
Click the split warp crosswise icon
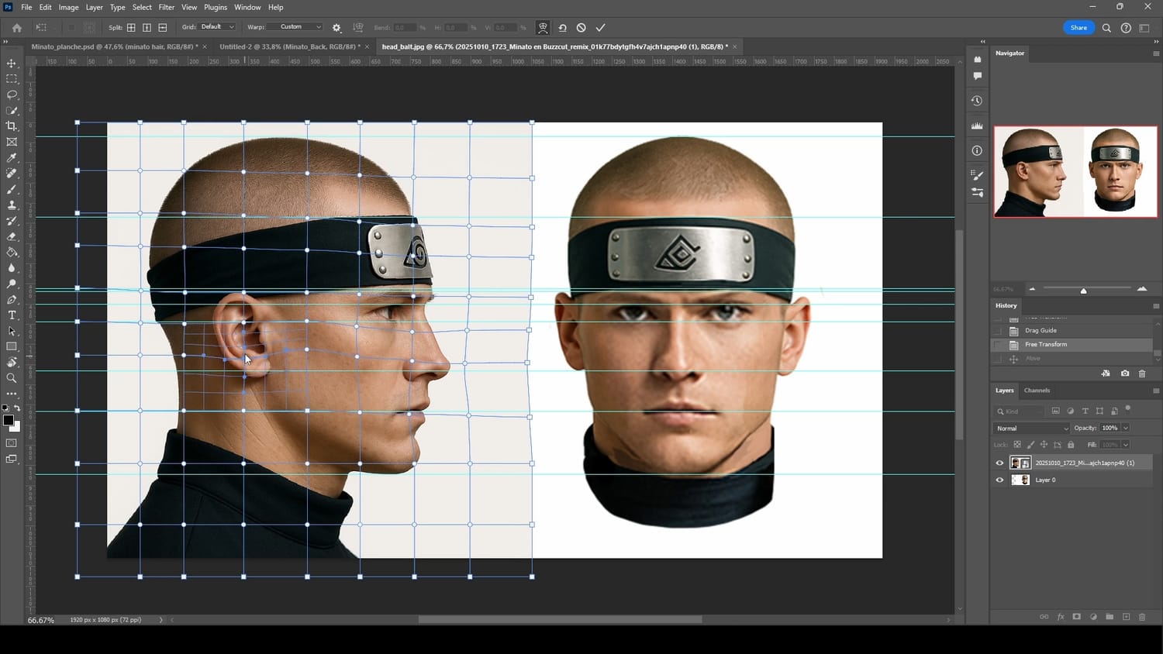pos(131,28)
